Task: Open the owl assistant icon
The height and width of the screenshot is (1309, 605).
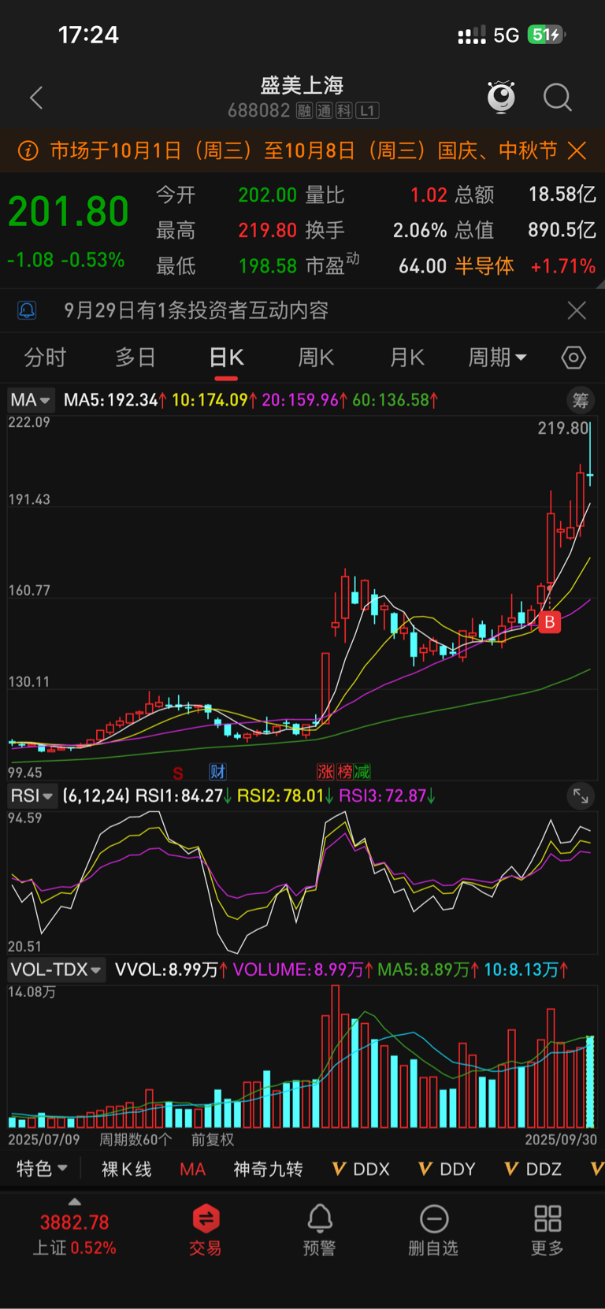Action: [x=501, y=97]
